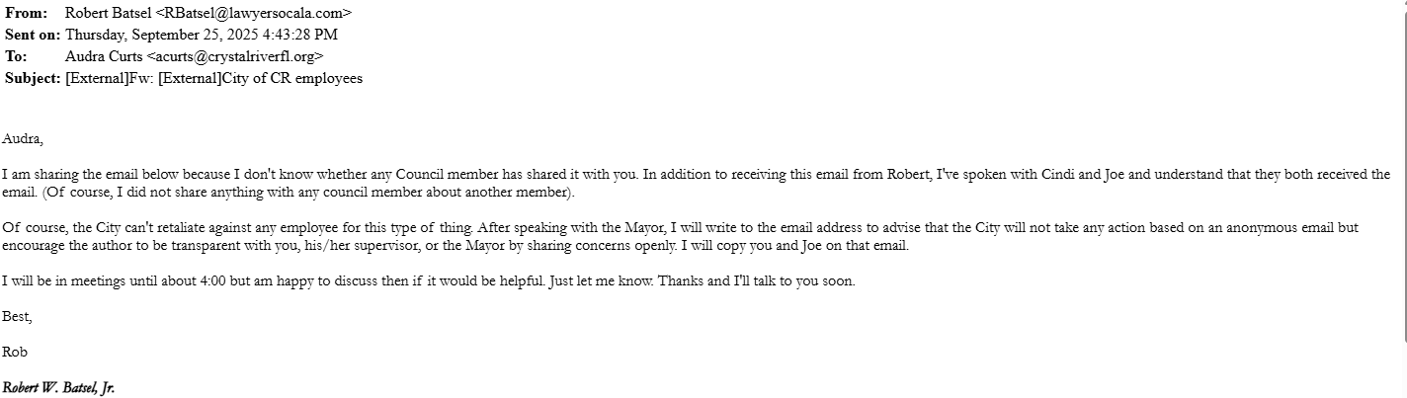Viewport: 1407px width, 398px height.
Task: Click the 'Rob' sign-off name
Action: click(15, 353)
